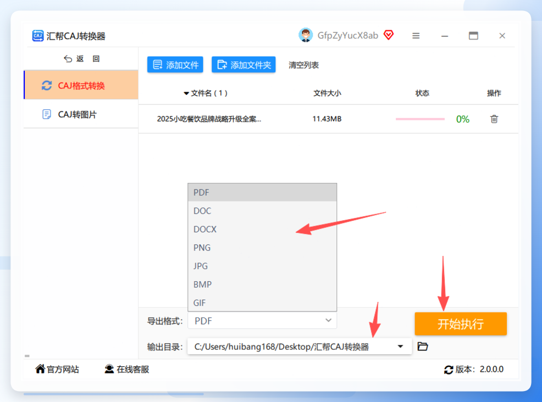Click the 状态 column header
The width and height of the screenshot is (542, 402).
(422, 93)
